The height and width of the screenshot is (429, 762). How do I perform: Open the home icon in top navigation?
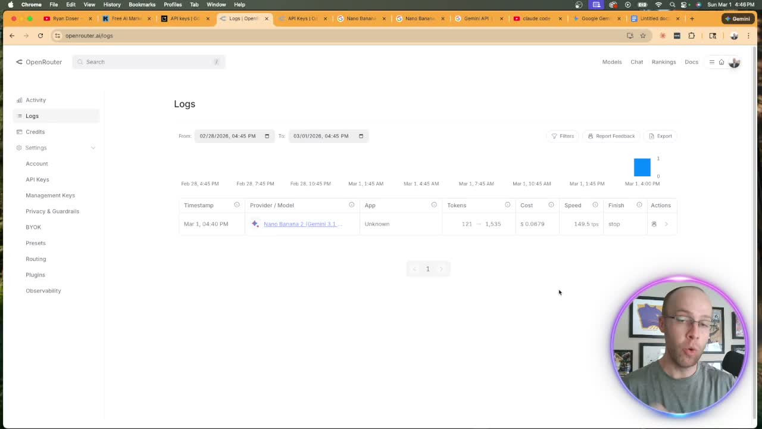722,62
